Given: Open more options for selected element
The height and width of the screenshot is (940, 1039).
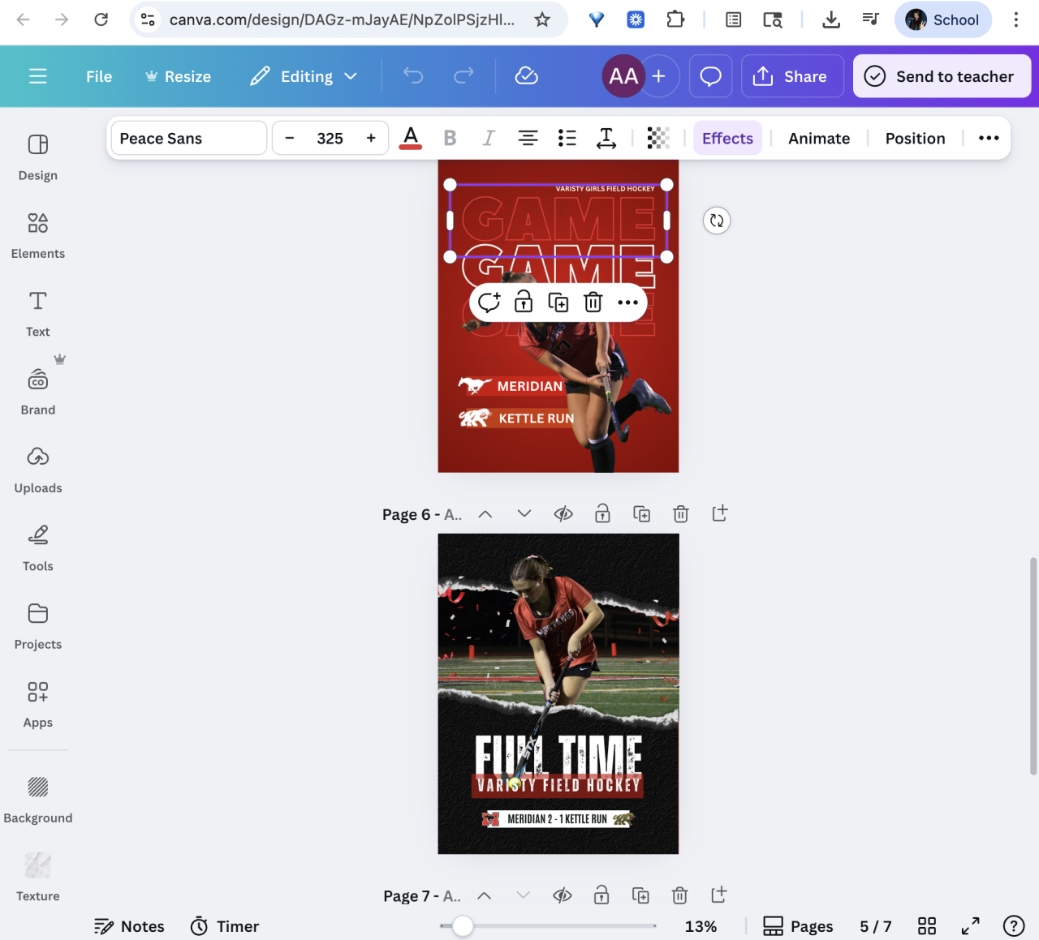Looking at the screenshot, I should pyautogui.click(x=628, y=303).
